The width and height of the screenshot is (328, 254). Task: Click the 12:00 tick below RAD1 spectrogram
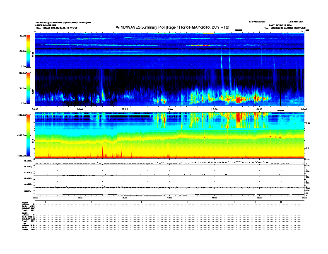point(170,109)
